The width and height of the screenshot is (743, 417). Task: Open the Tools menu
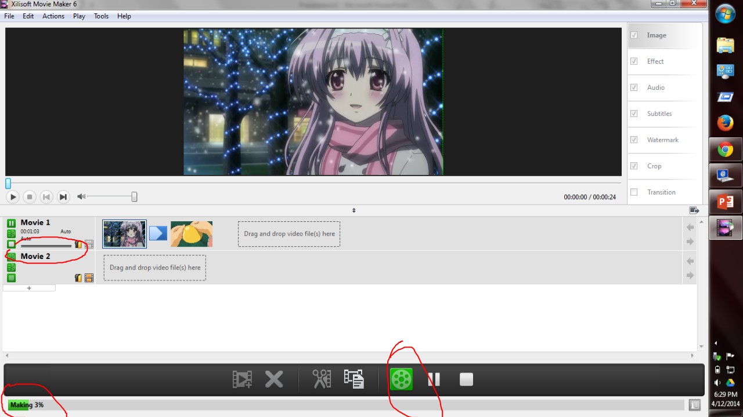tap(101, 16)
